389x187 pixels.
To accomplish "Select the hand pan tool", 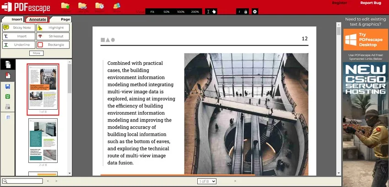I will click(214, 11).
